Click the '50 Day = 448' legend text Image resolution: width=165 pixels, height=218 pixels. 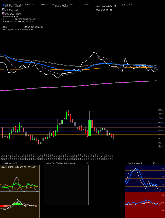[12, 10]
